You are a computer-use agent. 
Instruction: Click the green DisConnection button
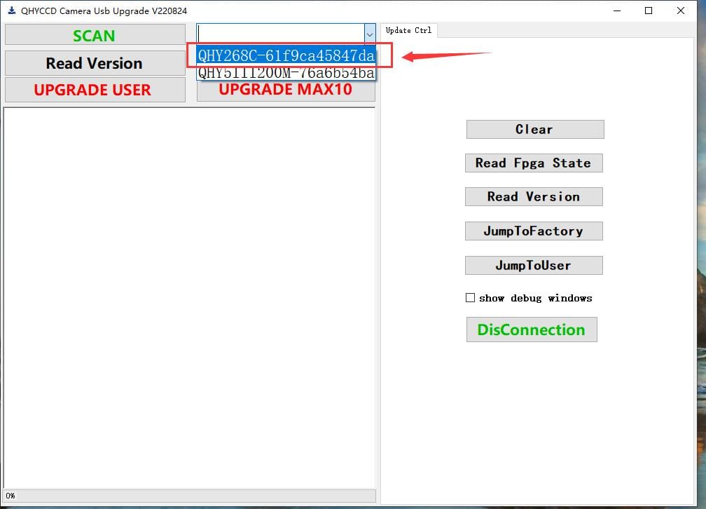coord(532,330)
